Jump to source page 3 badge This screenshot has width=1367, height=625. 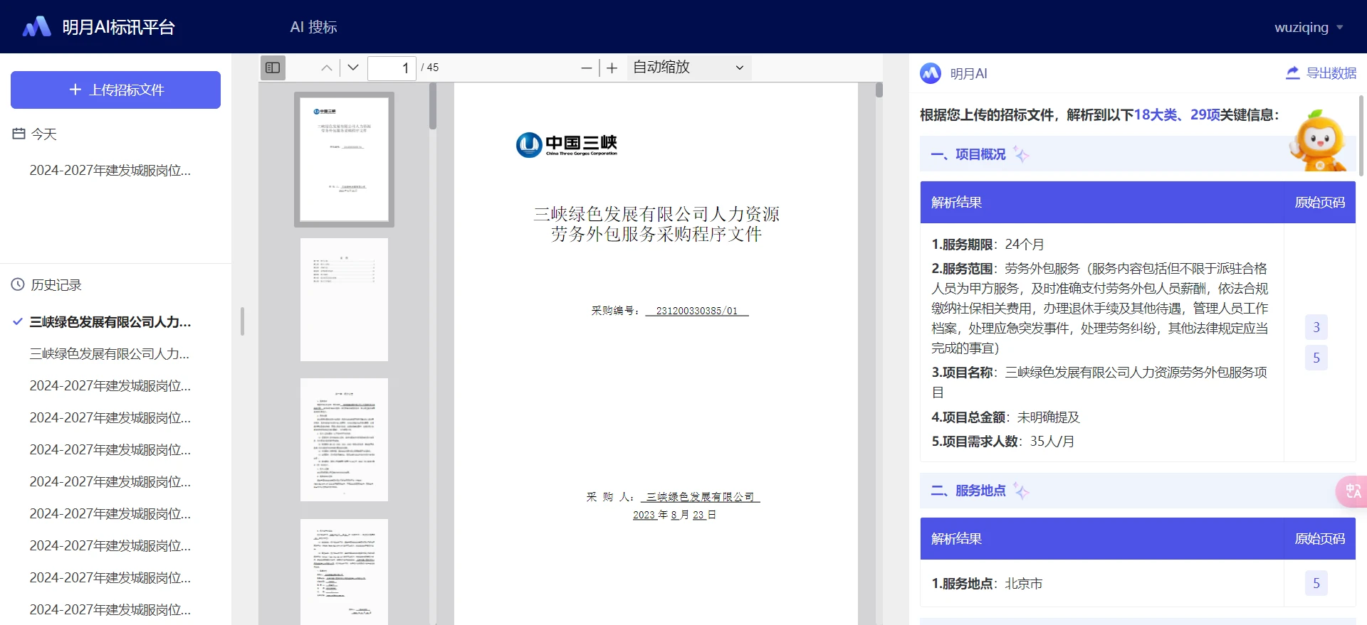[1316, 327]
